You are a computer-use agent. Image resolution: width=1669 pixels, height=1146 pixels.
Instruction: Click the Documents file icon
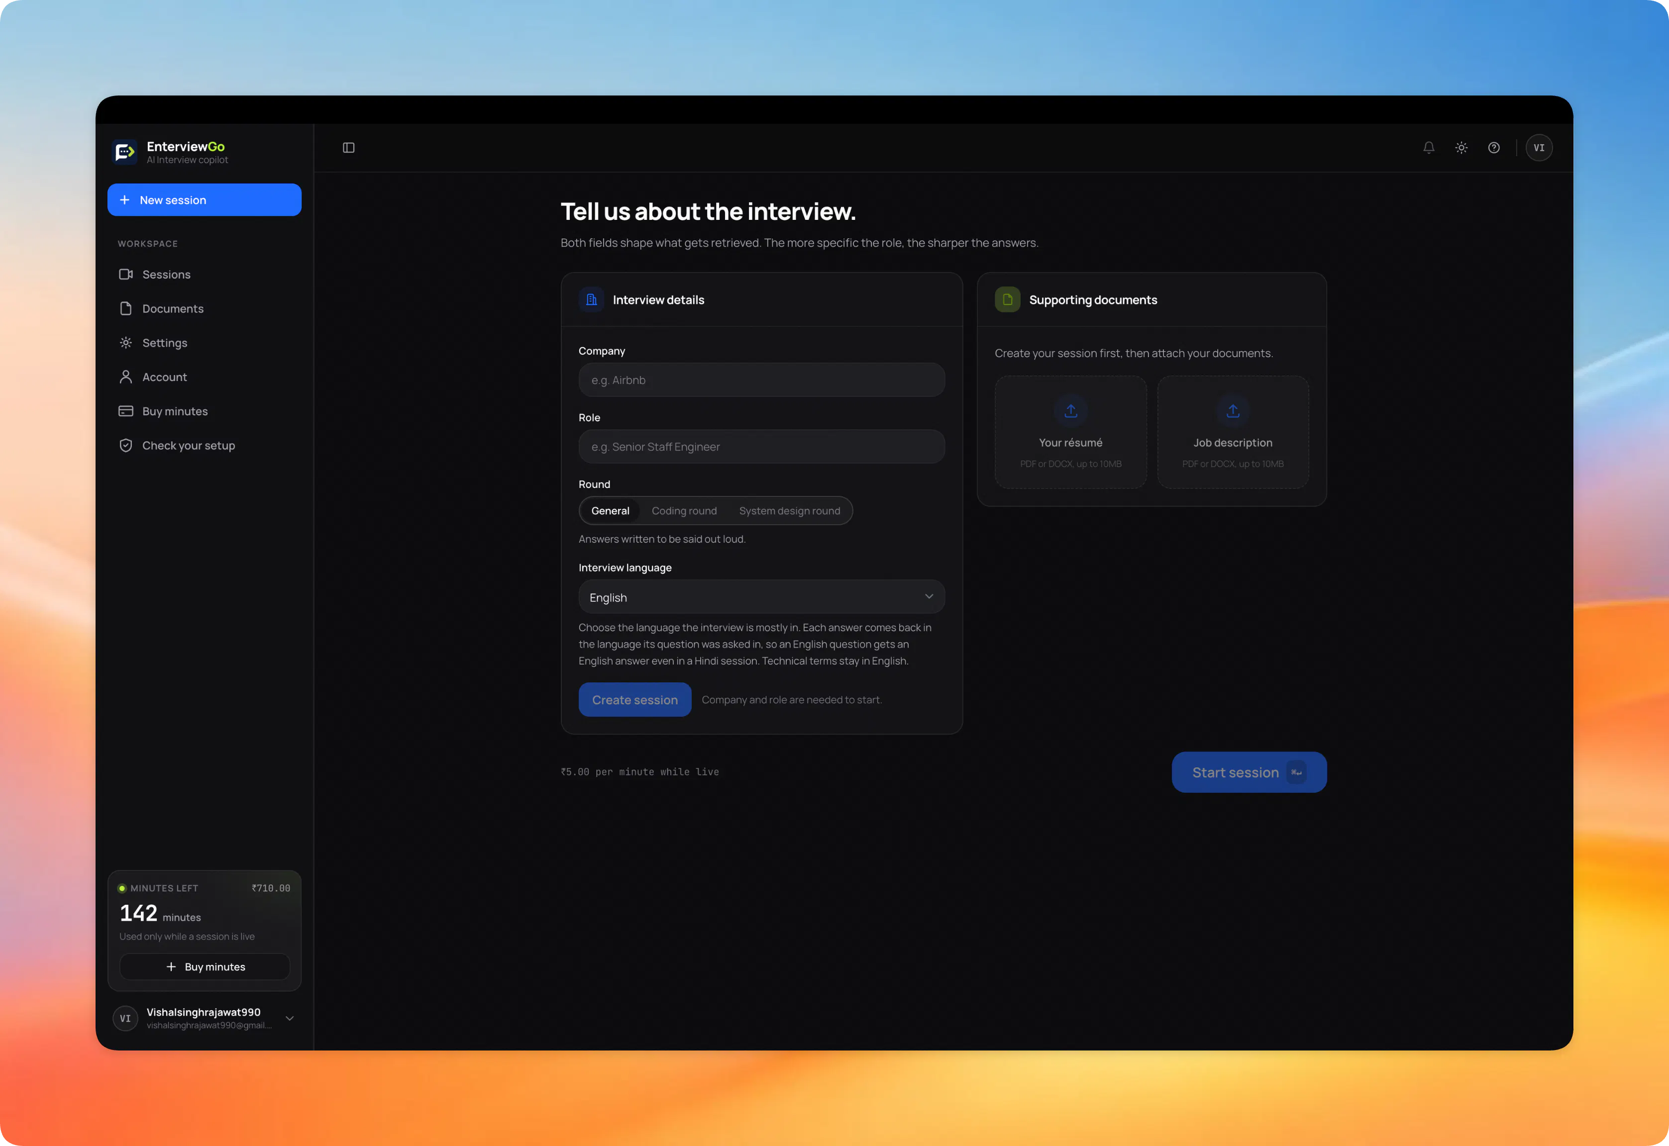(x=126, y=309)
